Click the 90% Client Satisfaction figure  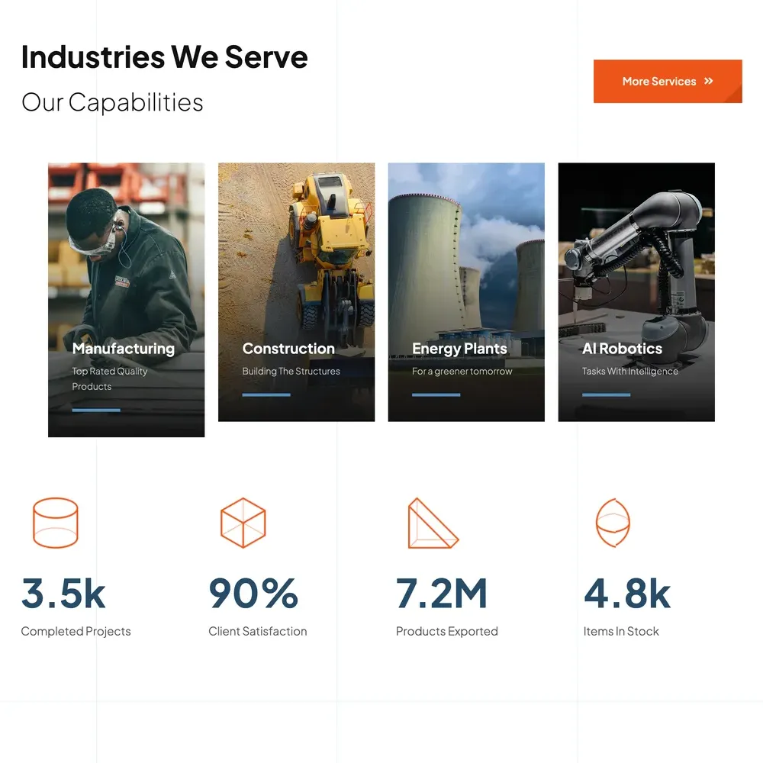253,594
